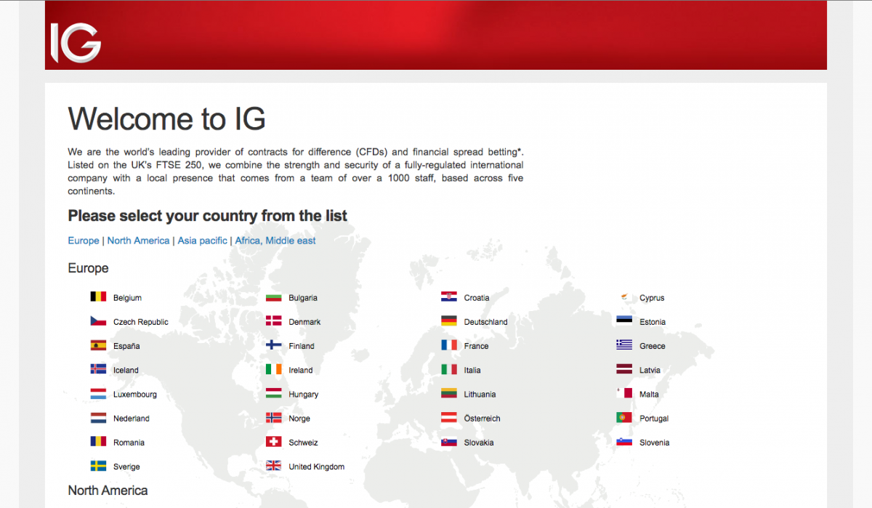Click the Denmark flag icon
Image resolution: width=872 pixels, height=508 pixels.
[x=274, y=320]
